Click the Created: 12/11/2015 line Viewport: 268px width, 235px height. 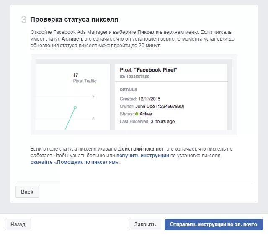coord(140,99)
